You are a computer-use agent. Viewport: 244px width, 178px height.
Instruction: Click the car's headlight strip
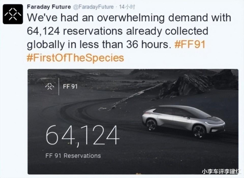point(216,124)
